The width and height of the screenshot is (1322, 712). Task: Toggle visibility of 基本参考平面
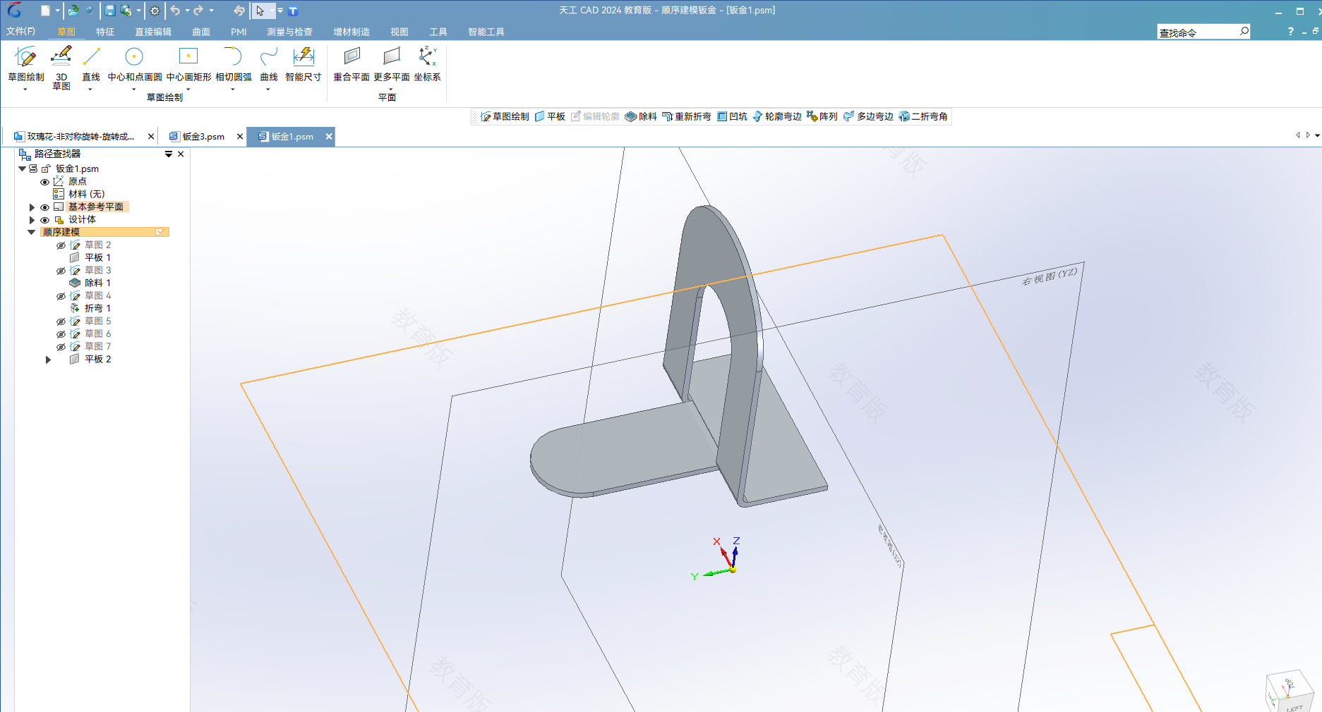44,207
